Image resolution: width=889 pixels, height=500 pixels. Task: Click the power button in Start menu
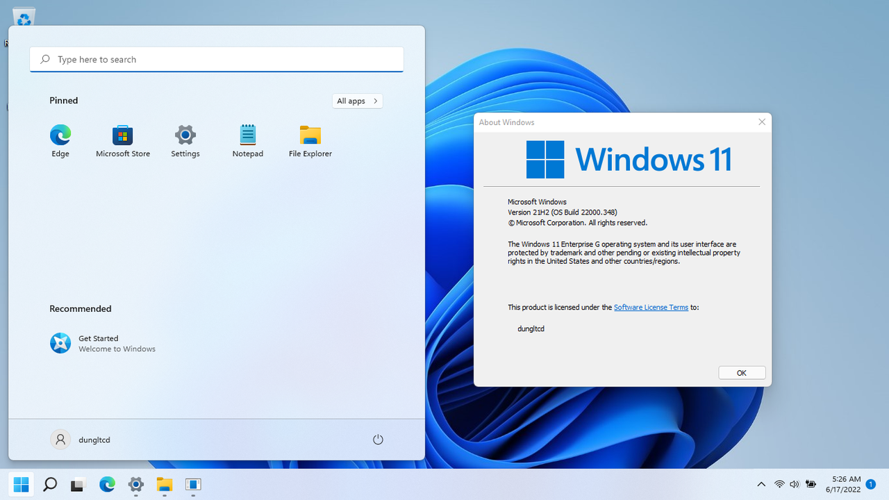pyautogui.click(x=378, y=440)
